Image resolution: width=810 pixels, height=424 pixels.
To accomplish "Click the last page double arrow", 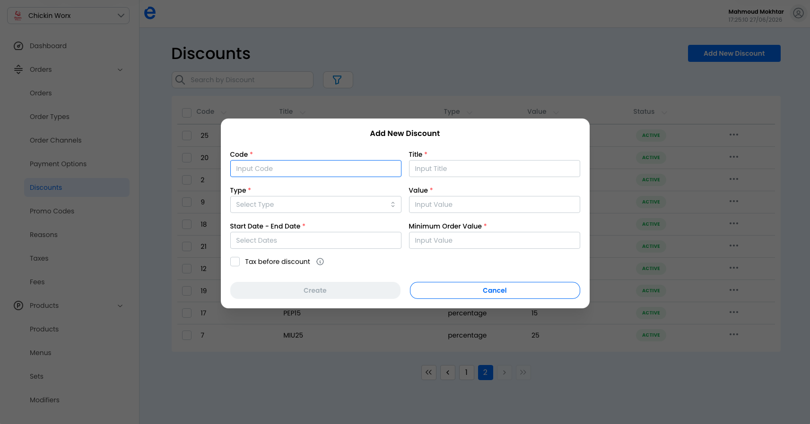I will pos(523,373).
